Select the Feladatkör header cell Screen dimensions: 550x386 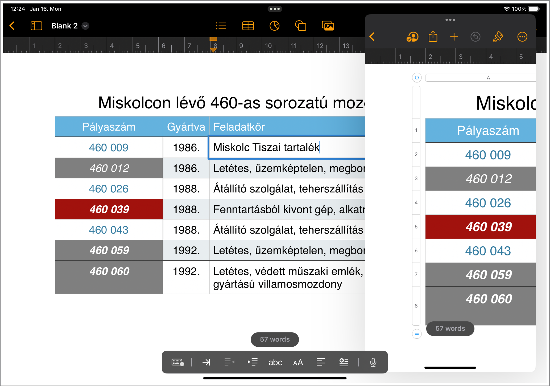click(287, 127)
